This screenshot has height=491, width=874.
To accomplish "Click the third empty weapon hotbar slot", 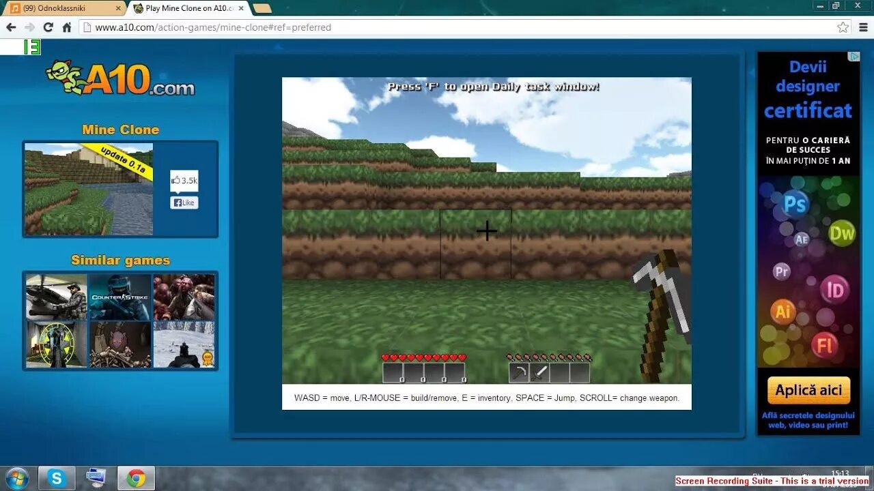I will click(560, 373).
